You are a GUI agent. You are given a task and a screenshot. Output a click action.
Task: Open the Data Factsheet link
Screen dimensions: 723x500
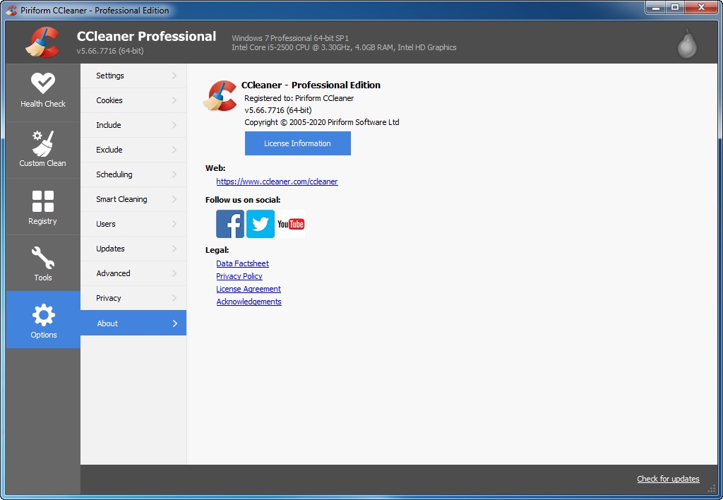tap(243, 263)
